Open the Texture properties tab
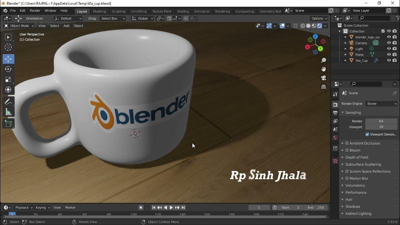The height and width of the screenshot is (225, 400). (335, 161)
